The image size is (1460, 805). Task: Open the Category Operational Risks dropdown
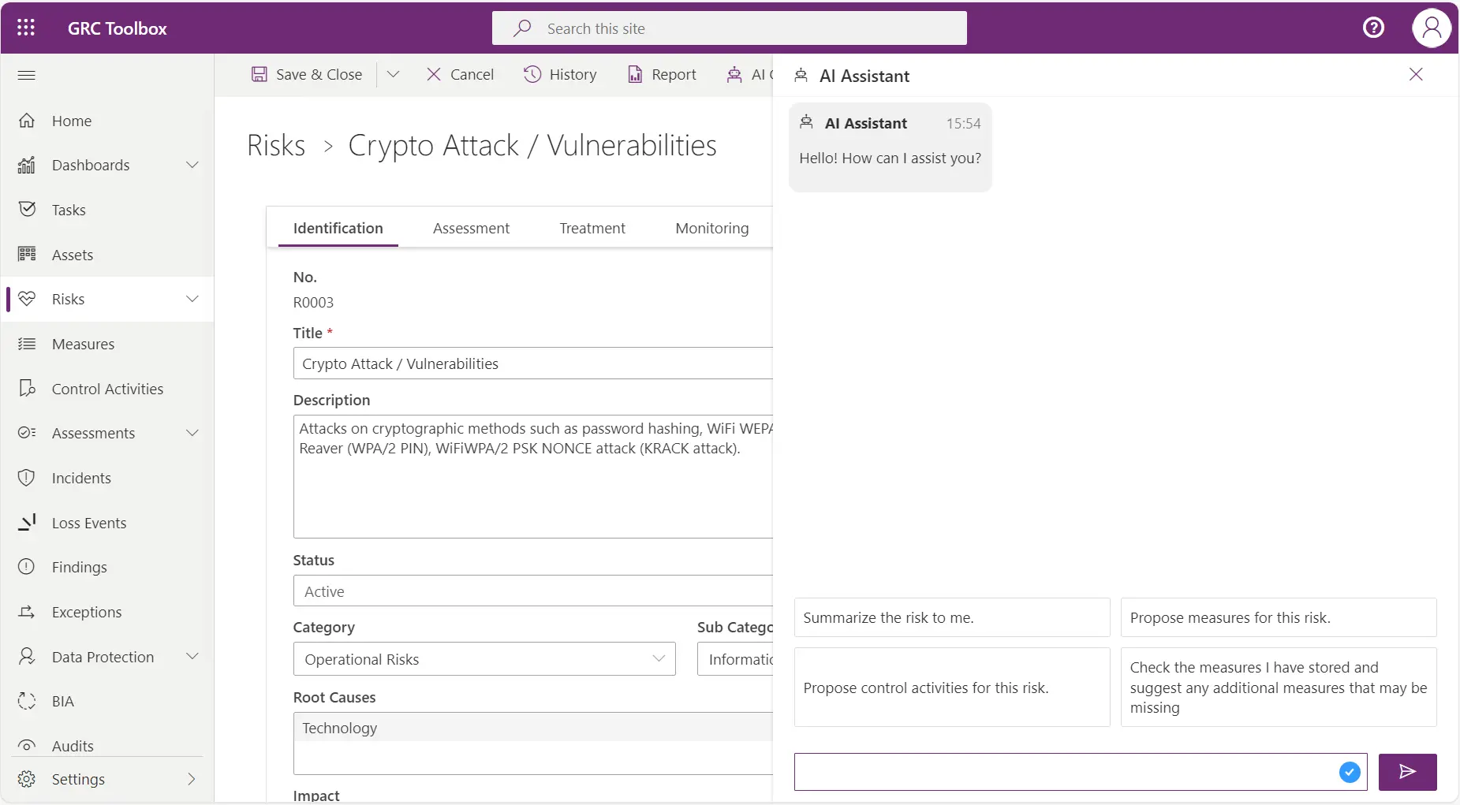(x=484, y=659)
